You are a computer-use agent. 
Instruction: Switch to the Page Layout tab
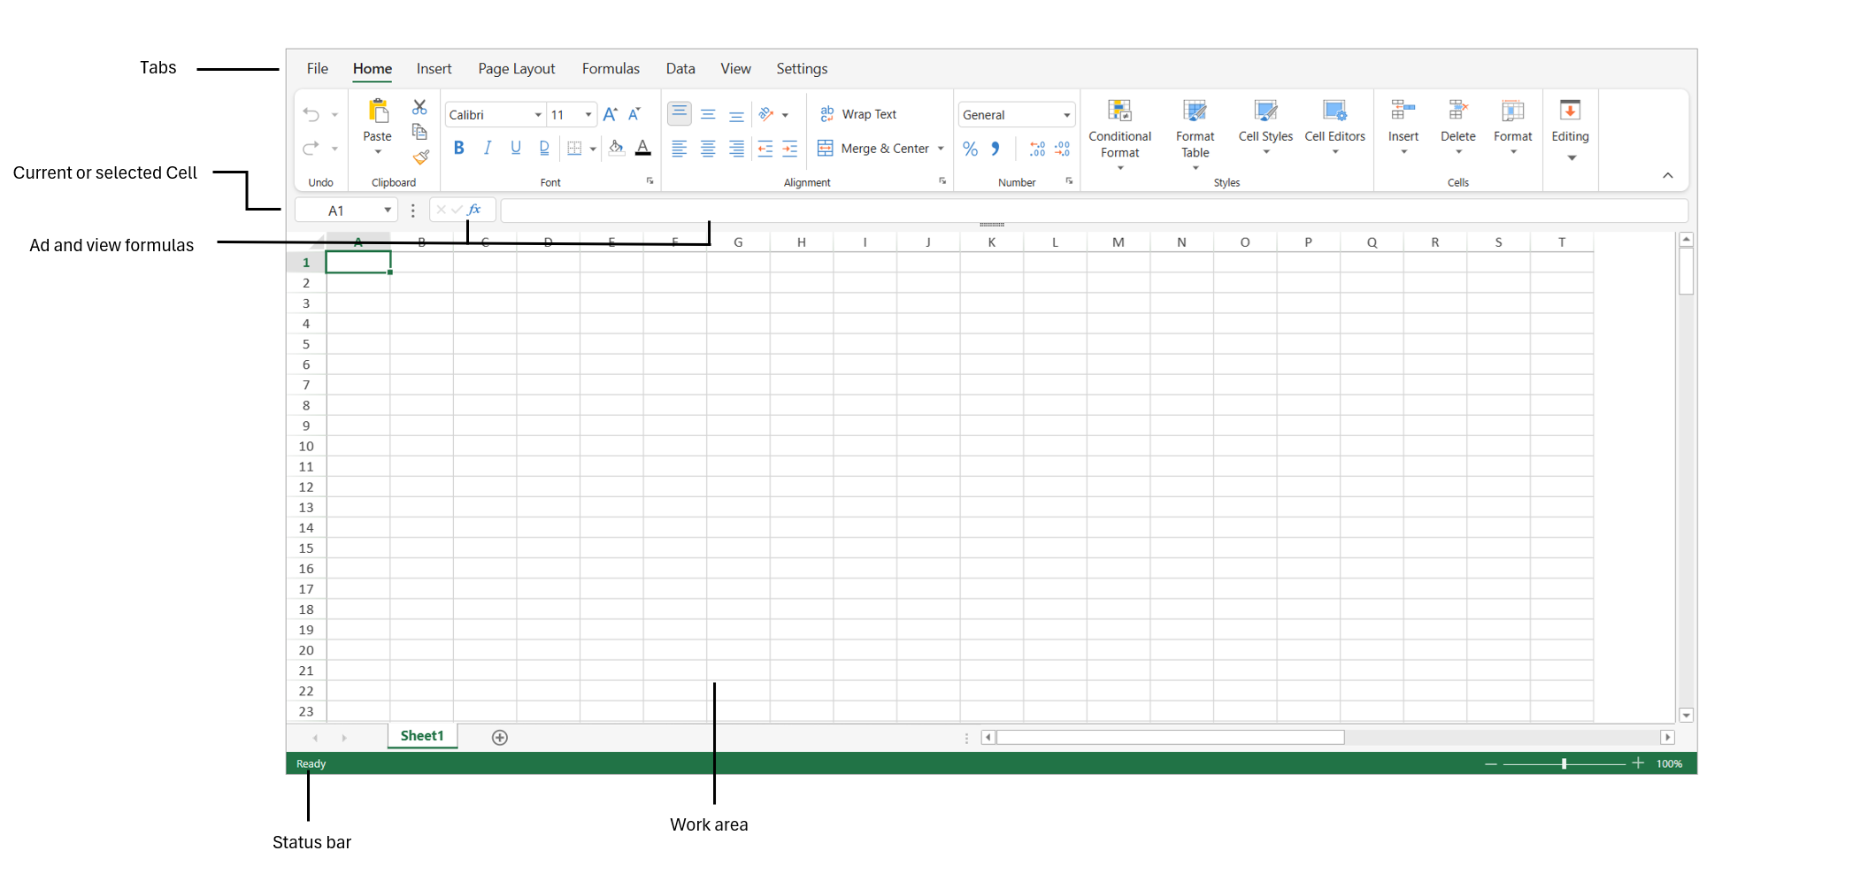(x=517, y=68)
